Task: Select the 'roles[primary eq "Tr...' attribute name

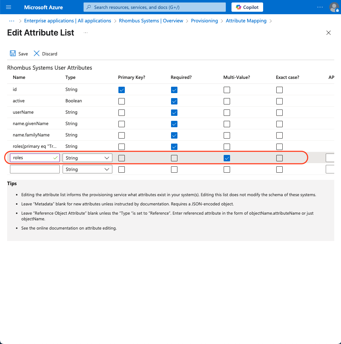Action: point(34,146)
